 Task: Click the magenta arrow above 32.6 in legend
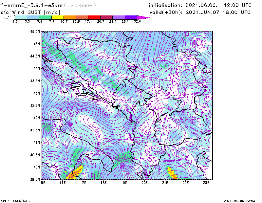(143, 17)
